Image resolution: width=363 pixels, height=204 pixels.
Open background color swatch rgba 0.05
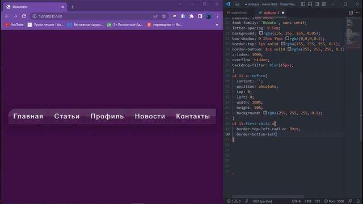pos(261,33)
